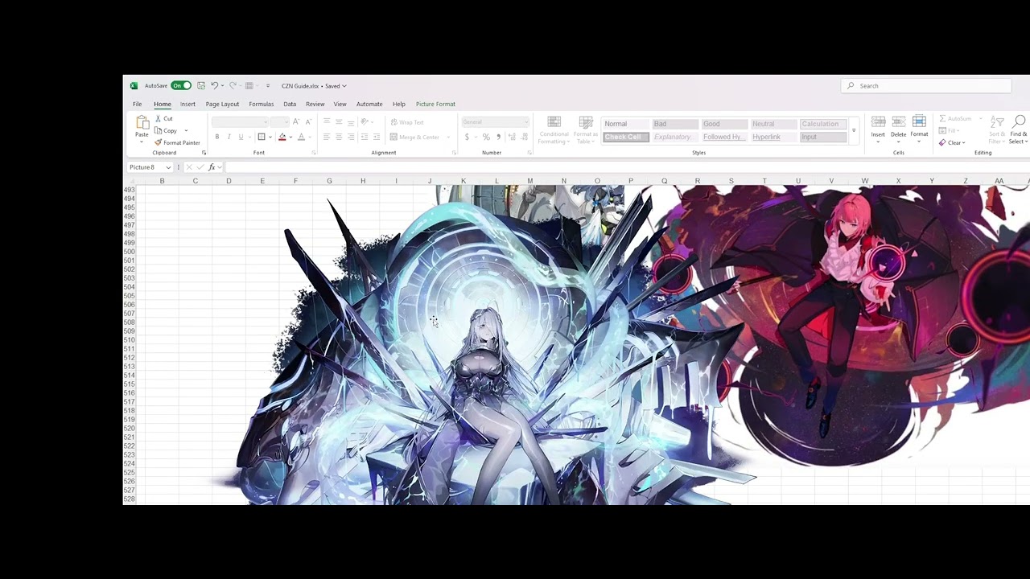Open the Customize Quick Access Toolbar menu
The image size is (1030, 579).
268,86
